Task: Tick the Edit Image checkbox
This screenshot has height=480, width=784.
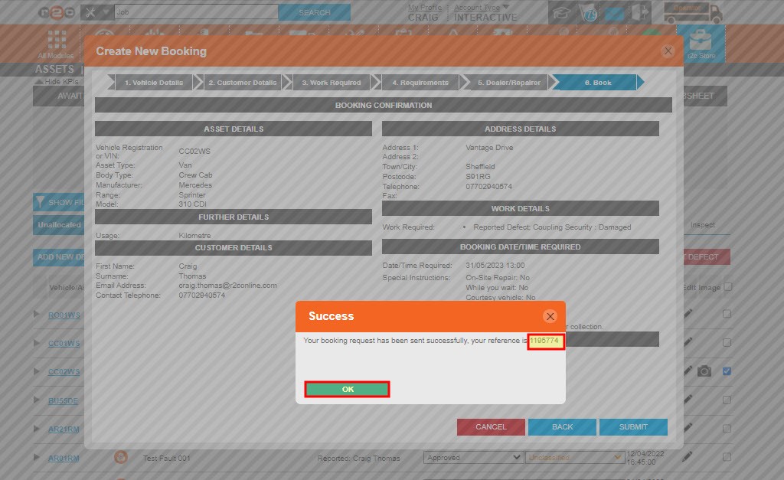Action: pyautogui.click(x=727, y=287)
